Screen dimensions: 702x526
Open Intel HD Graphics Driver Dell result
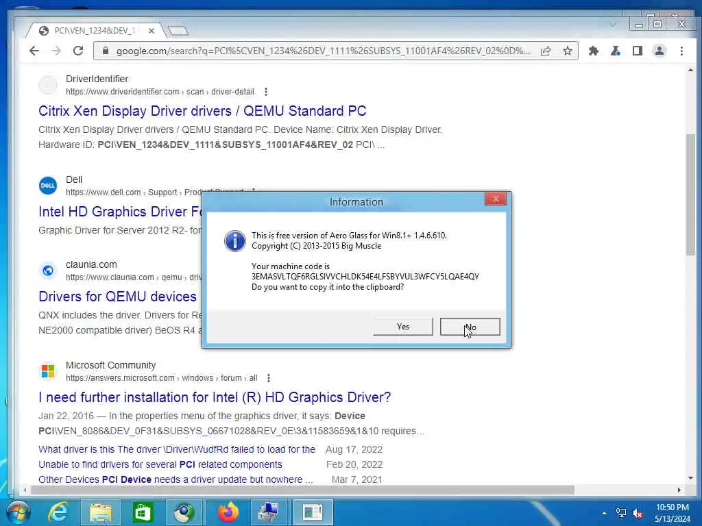(x=120, y=212)
